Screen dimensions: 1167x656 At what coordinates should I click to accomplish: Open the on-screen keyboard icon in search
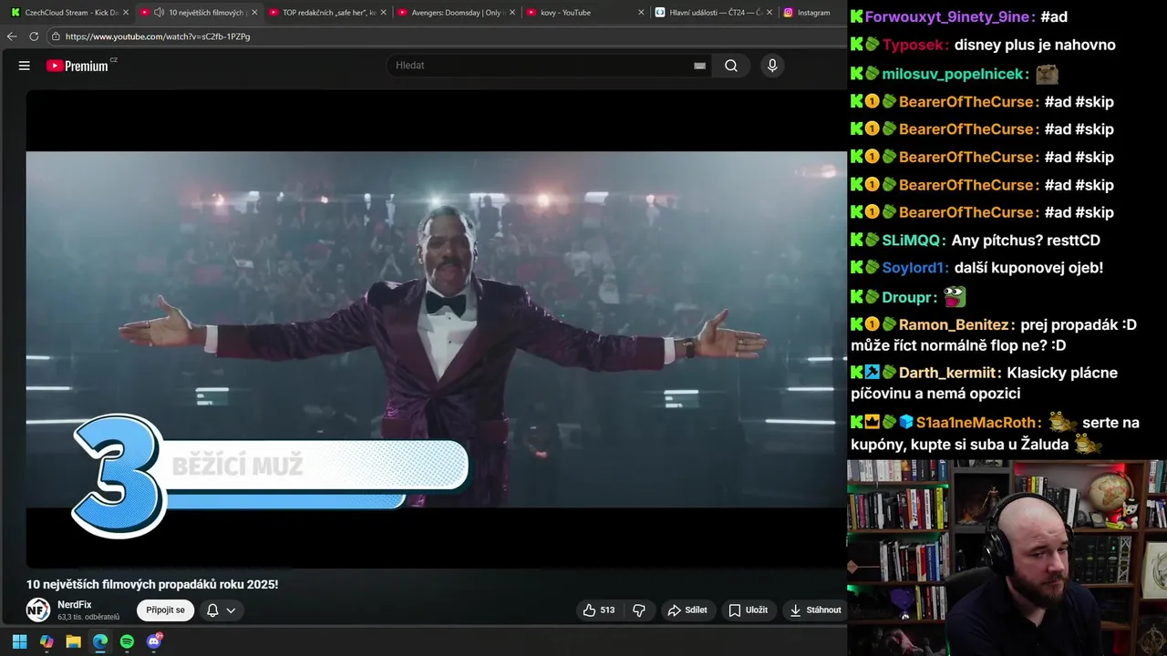(x=699, y=66)
